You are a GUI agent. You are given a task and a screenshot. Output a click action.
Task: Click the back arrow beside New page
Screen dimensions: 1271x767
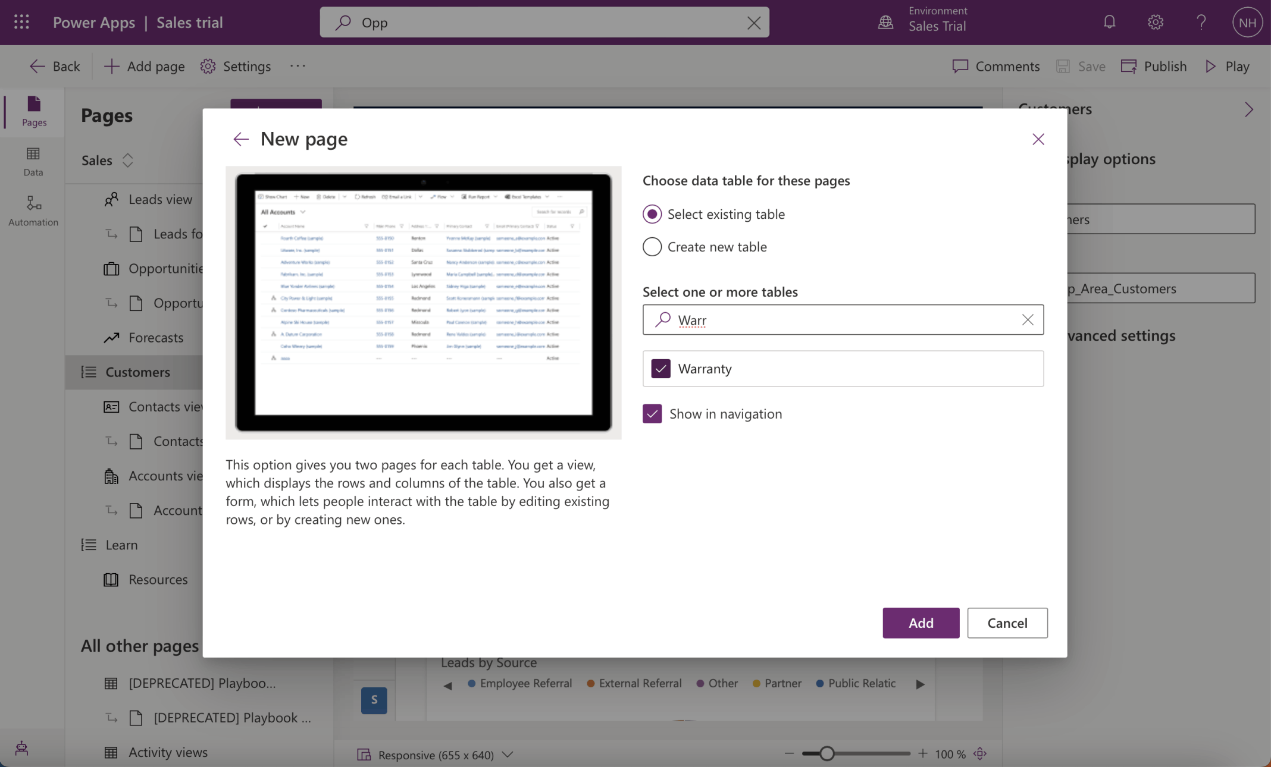[240, 139]
